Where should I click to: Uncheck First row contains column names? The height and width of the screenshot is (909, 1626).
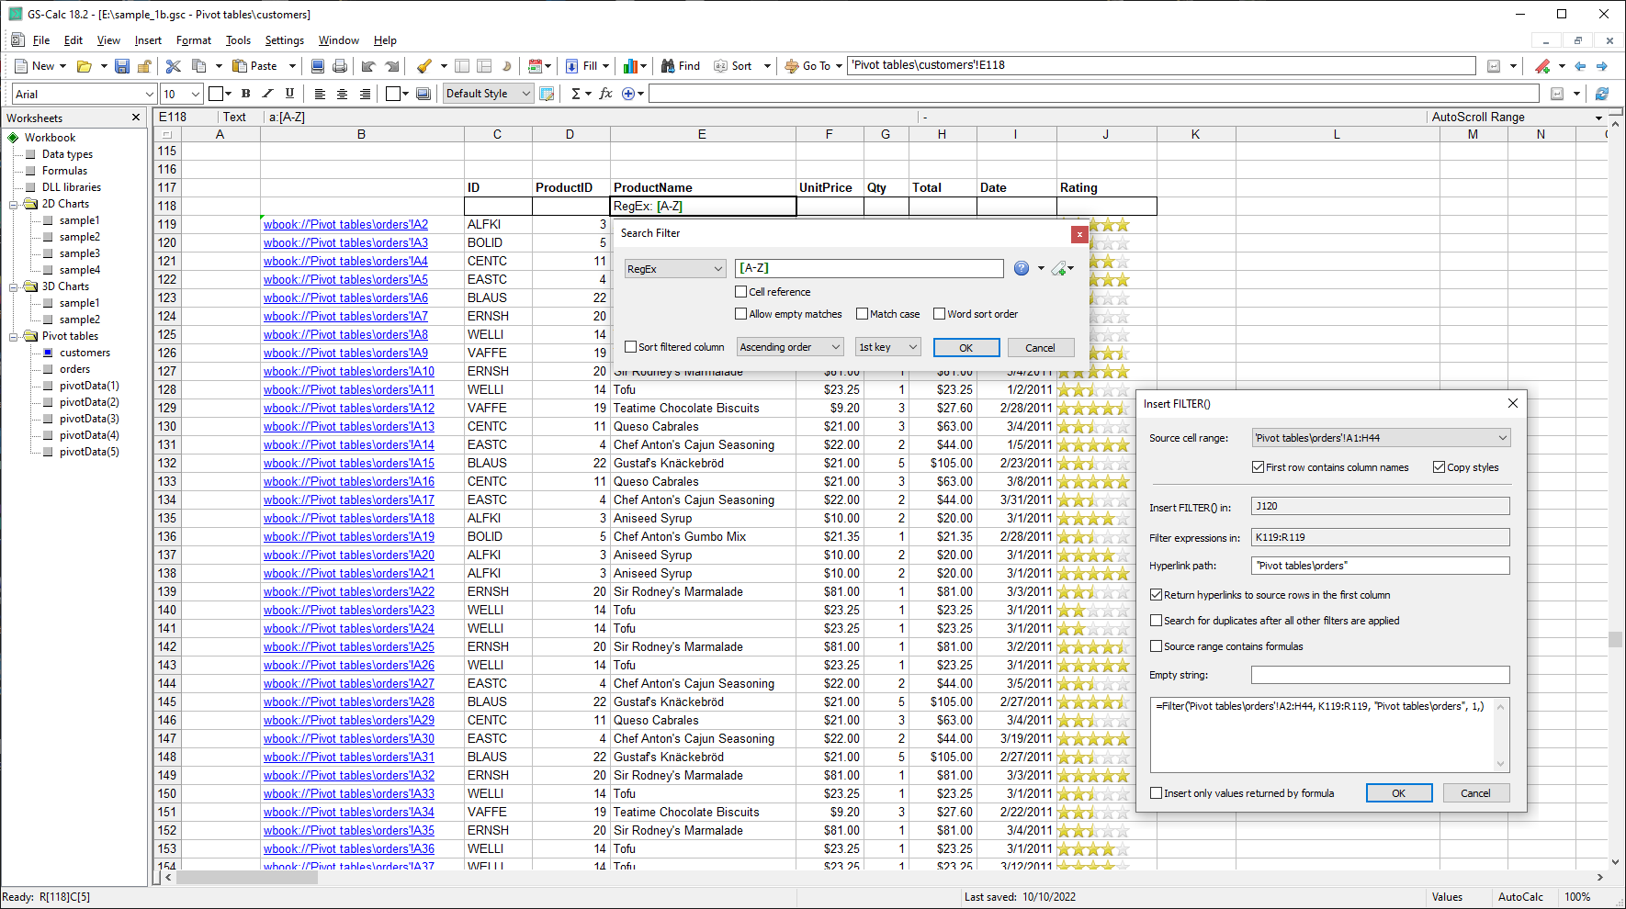click(1258, 467)
